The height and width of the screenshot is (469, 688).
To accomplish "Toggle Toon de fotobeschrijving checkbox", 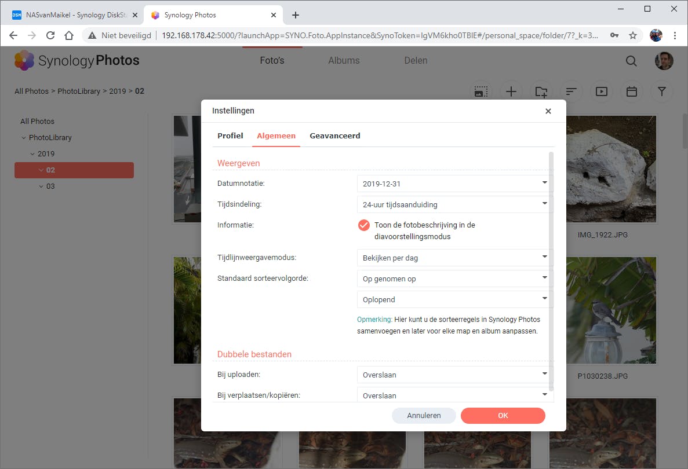I will pos(364,225).
